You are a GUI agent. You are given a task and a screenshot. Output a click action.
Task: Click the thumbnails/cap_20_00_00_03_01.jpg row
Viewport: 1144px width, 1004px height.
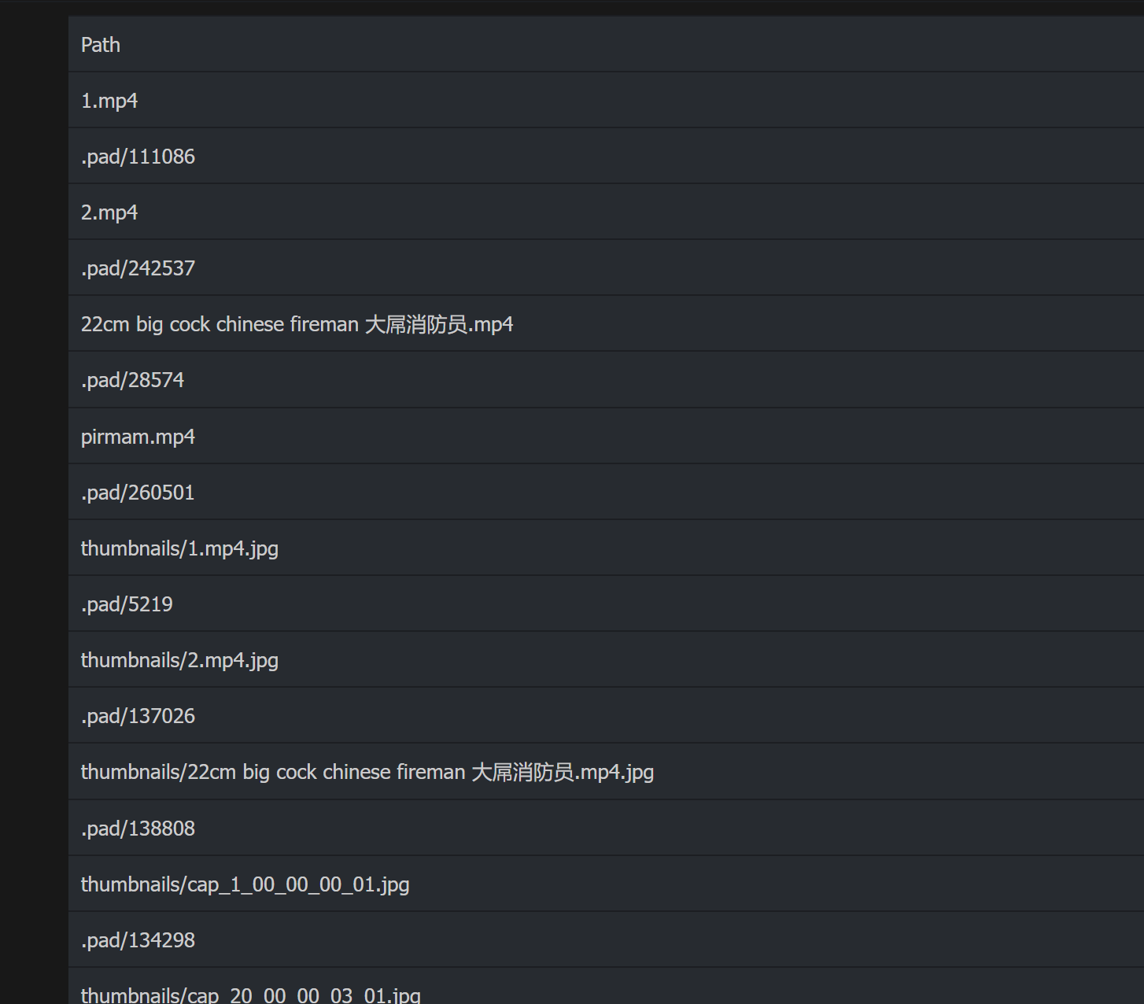pyautogui.click(x=250, y=994)
